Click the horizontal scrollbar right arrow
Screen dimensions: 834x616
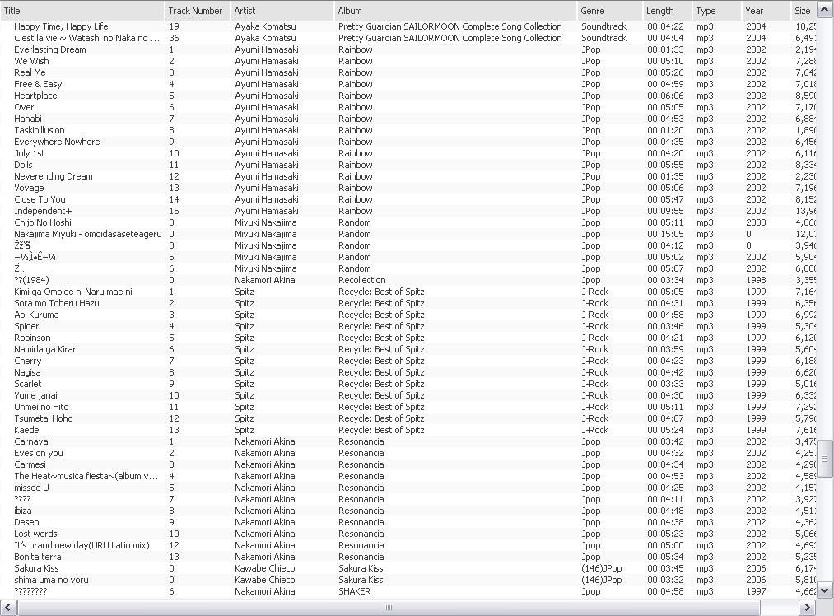coord(808,608)
